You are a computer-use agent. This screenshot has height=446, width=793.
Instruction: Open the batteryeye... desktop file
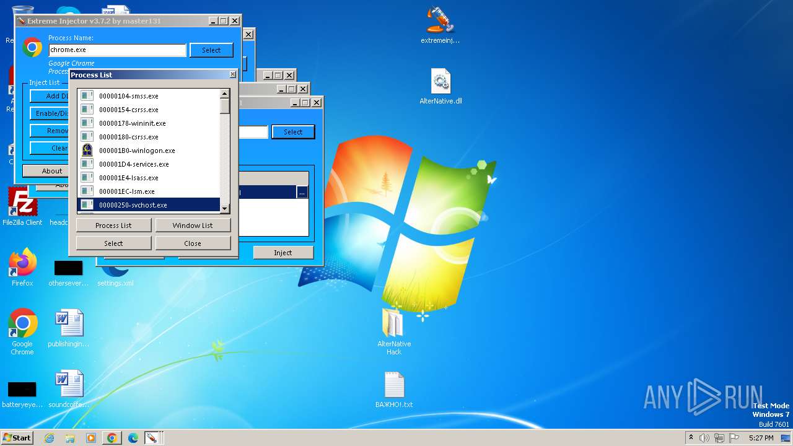22,394
